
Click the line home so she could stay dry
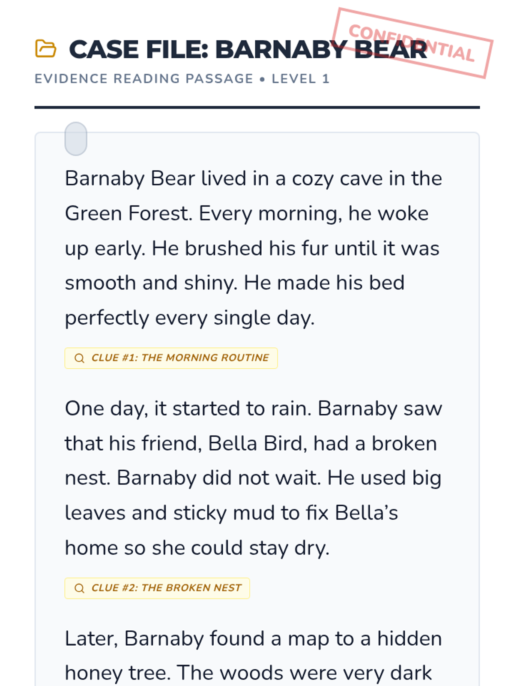[x=197, y=548]
